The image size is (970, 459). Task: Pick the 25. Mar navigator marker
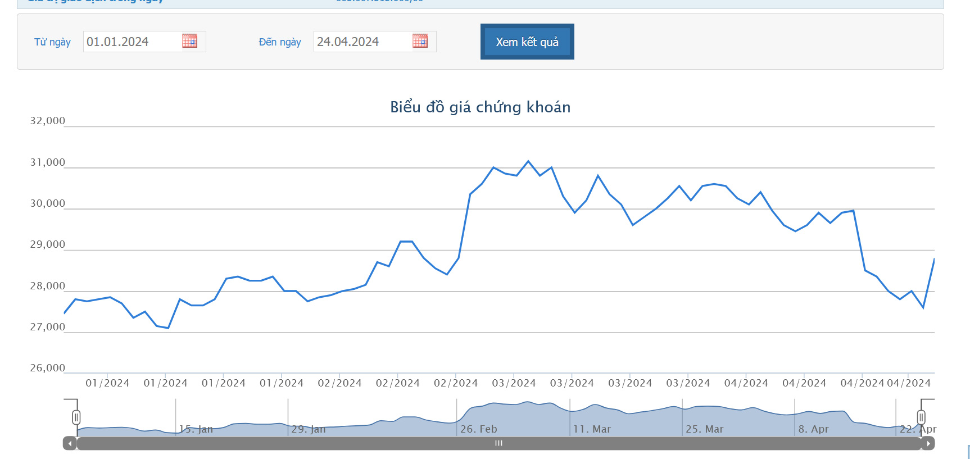[x=704, y=429]
